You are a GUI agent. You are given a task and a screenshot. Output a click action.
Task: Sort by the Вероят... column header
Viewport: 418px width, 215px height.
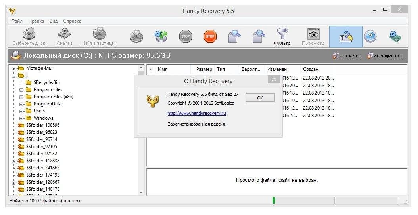[251, 69]
